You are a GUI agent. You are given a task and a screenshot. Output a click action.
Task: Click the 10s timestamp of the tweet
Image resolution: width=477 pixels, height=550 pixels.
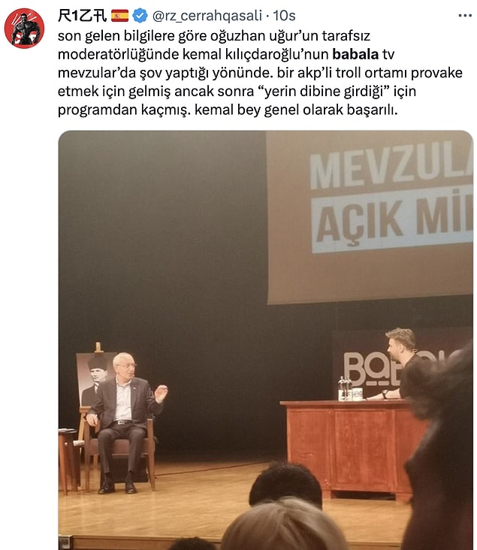pos(284,16)
